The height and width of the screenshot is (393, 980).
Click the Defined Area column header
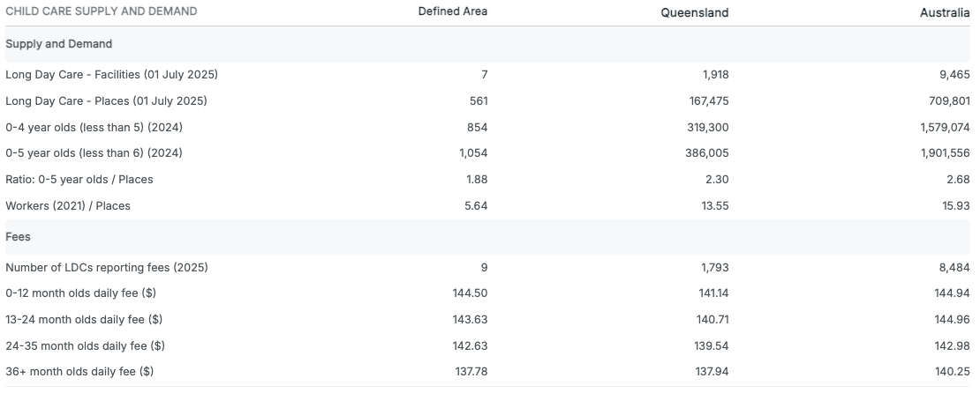click(x=452, y=11)
